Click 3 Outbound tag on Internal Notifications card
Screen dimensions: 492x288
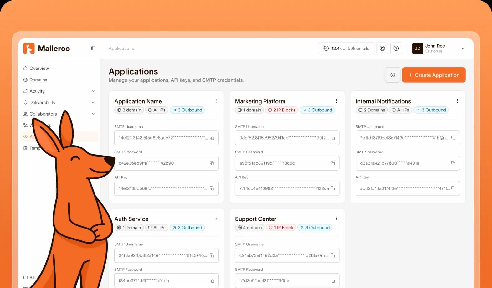[x=431, y=110]
